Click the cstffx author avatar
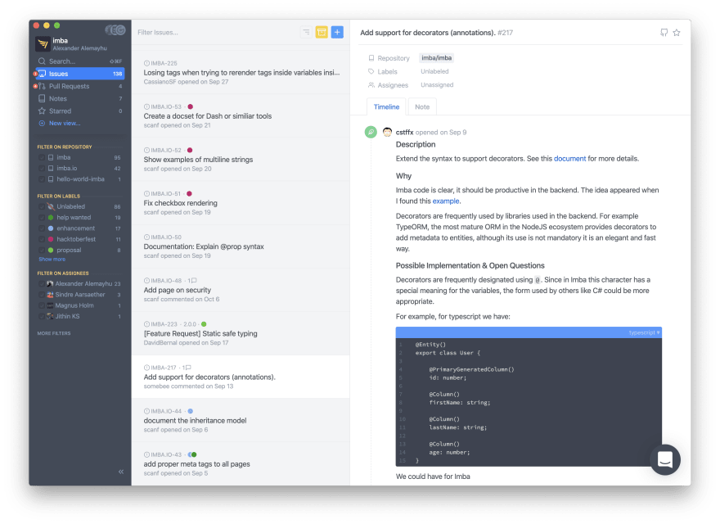Image resolution: width=720 pixels, height=524 pixels. click(387, 132)
